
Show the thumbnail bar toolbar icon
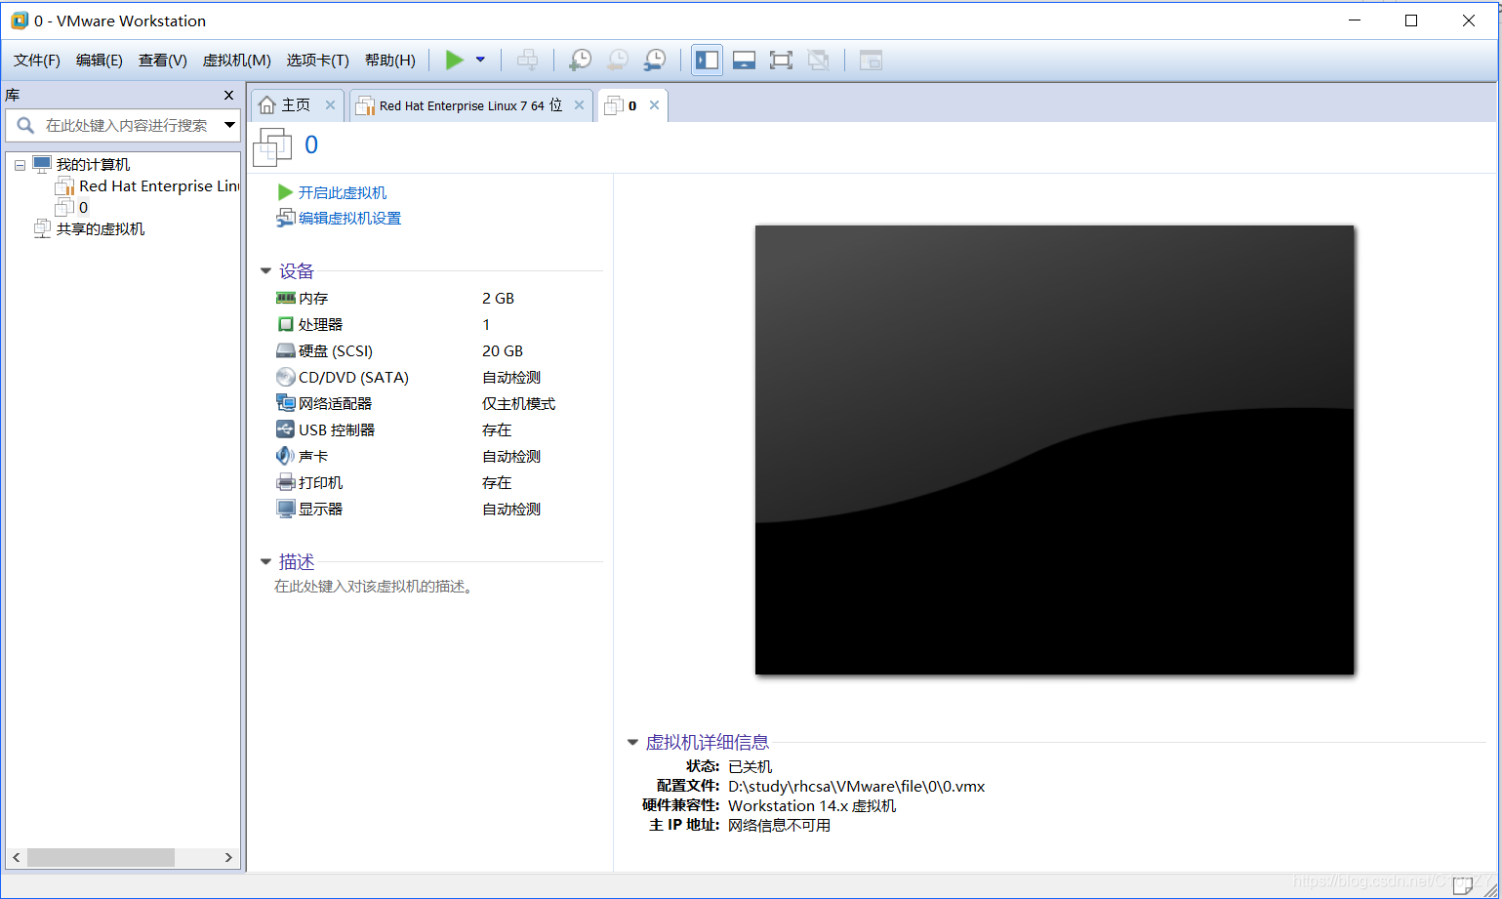[x=743, y=60]
